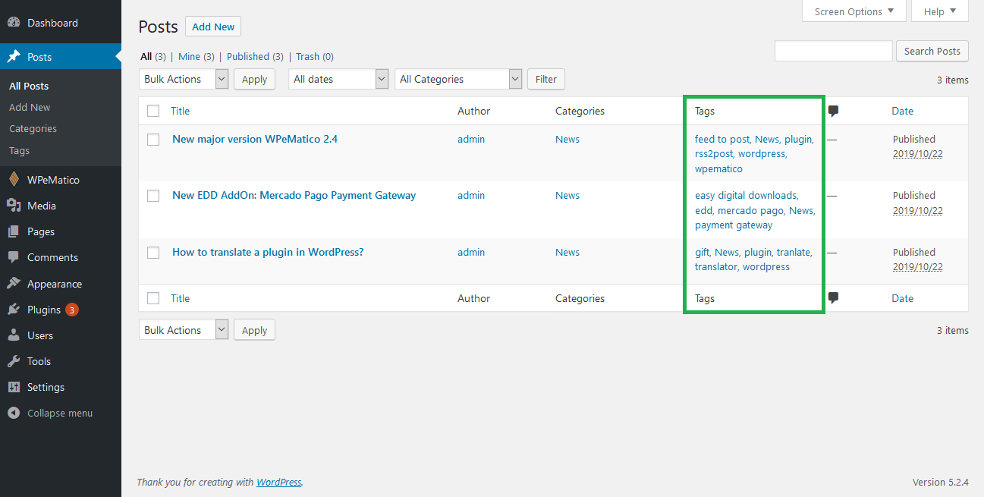Click the Dashboard gauge icon in sidebar
This screenshot has height=497, width=984.
14,23
